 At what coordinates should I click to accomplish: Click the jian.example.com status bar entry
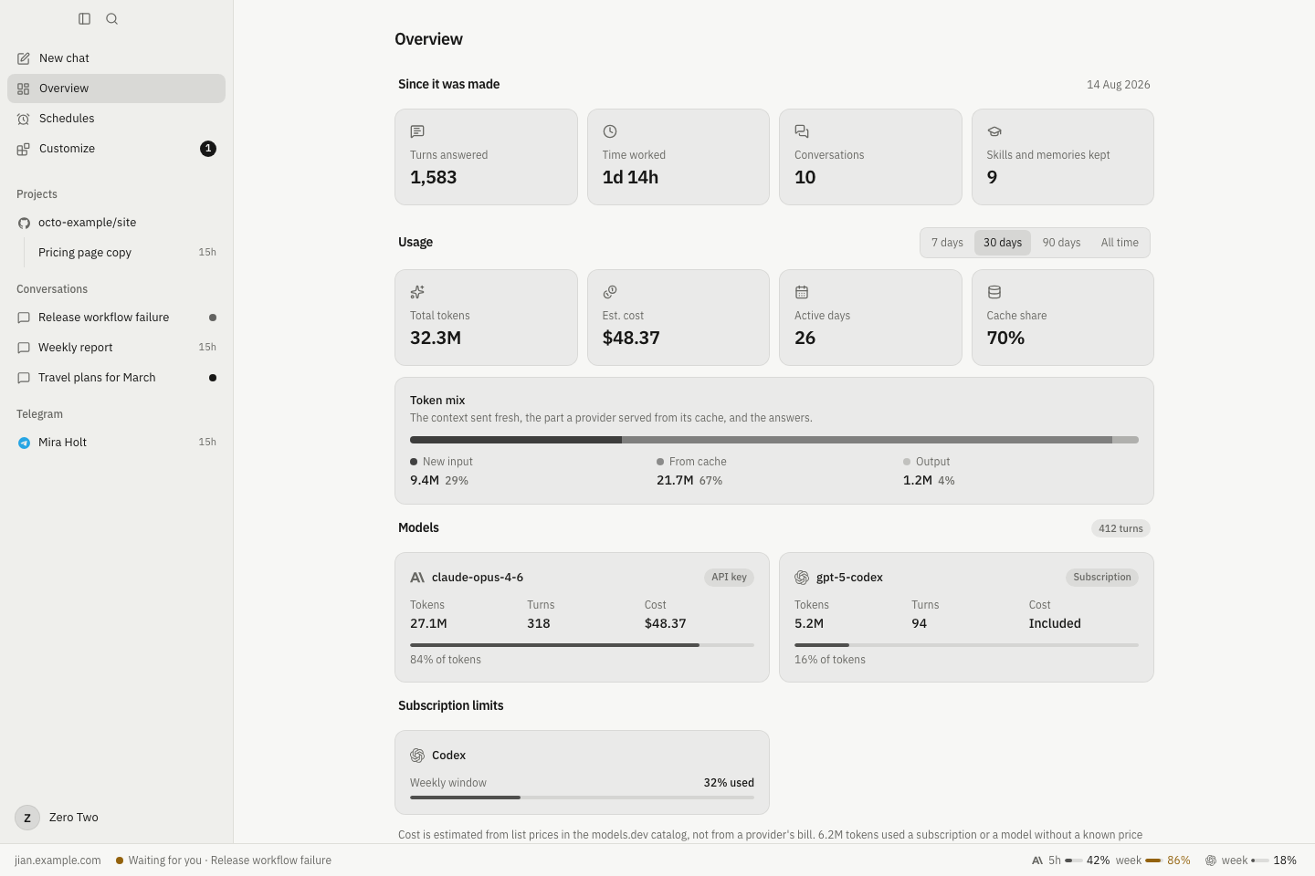coord(58,860)
